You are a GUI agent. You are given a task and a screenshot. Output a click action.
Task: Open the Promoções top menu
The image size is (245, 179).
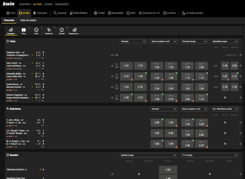(62, 4)
